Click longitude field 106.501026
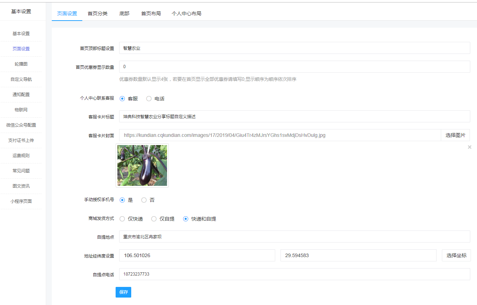The image size is (477, 305). coord(197,255)
